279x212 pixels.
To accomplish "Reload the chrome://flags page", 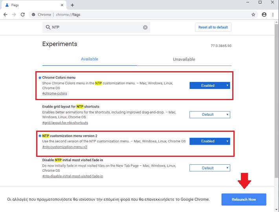I will [x=23, y=14].
